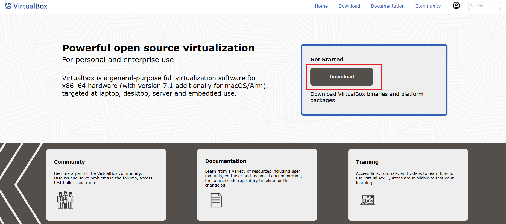Image resolution: width=506 pixels, height=224 pixels.
Task: Click the 'Learn from a variety of resources' description
Action: coord(254,178)
